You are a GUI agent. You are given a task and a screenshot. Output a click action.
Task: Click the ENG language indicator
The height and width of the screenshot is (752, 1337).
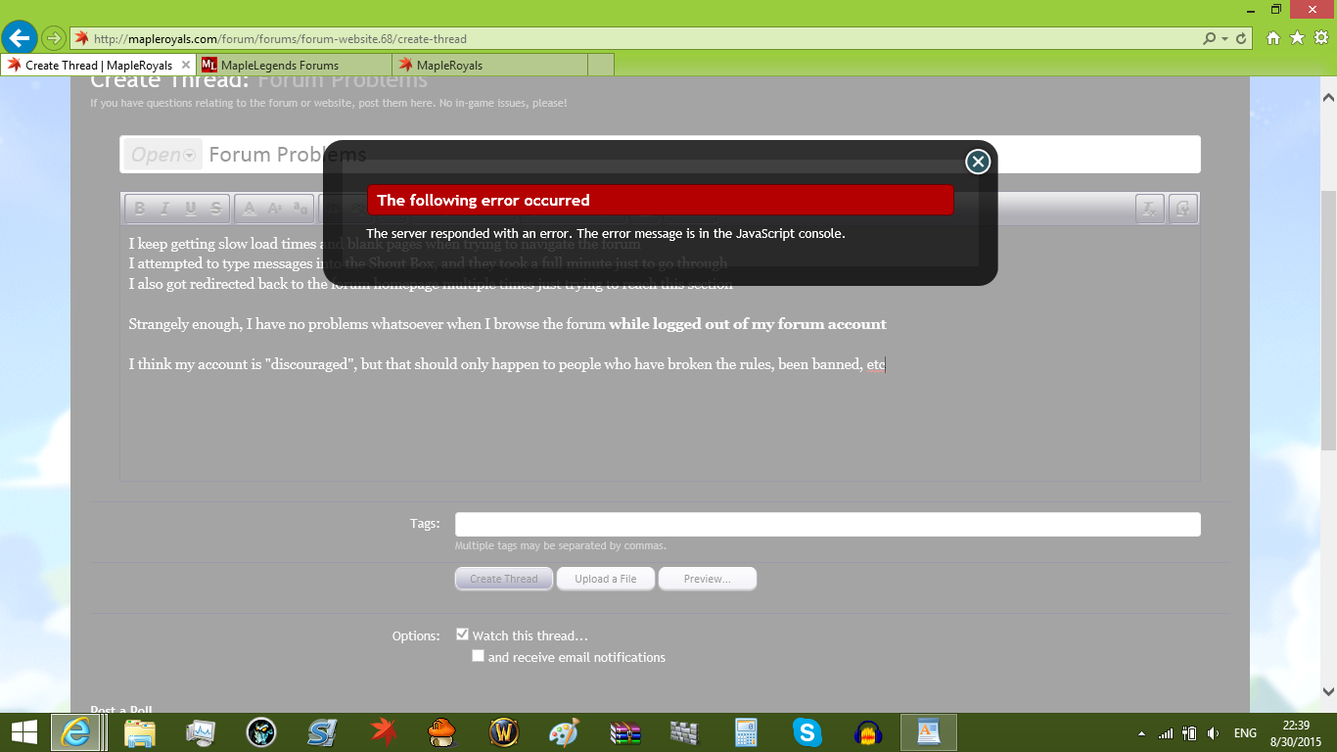tap(1245, 733)
